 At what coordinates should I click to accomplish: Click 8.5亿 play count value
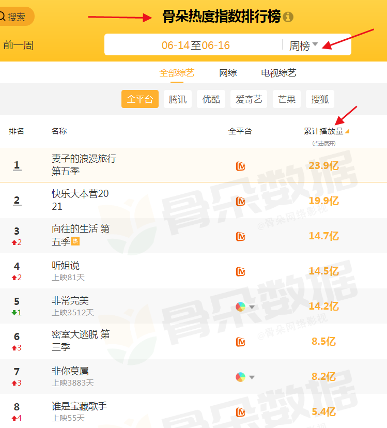point(323,342)
